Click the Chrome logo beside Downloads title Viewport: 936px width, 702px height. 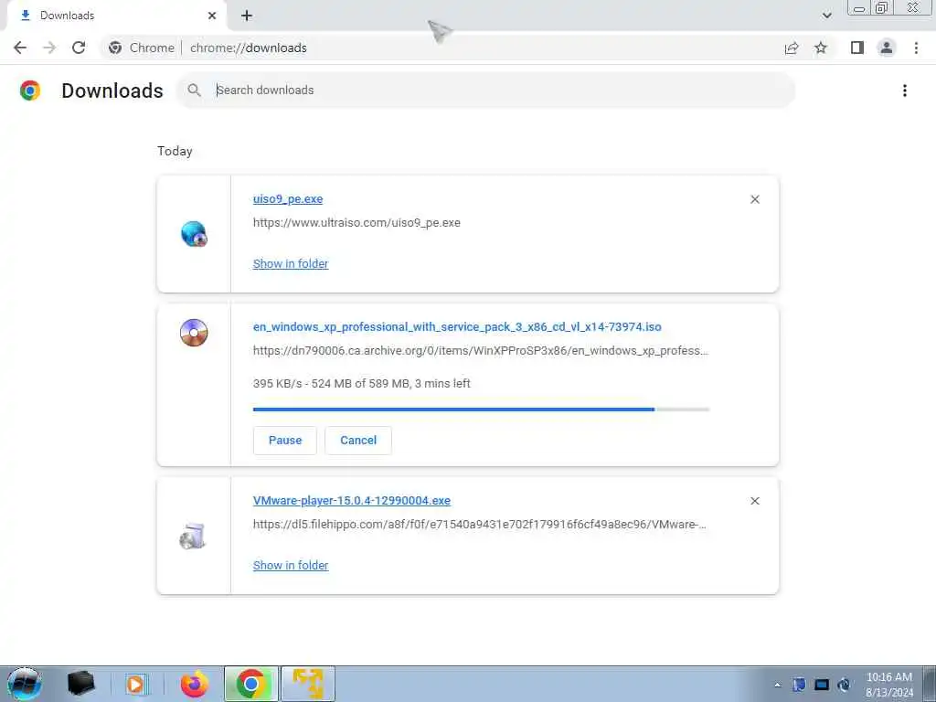[30, 90]
